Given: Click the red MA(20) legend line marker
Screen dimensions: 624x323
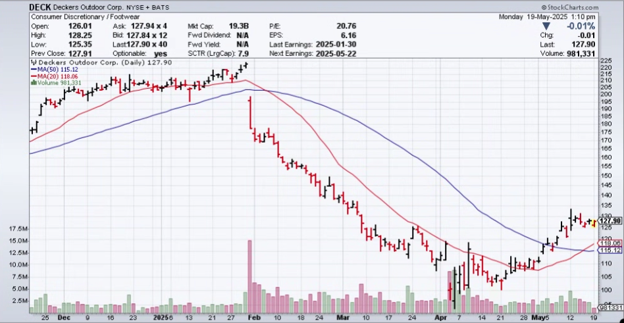Looking at the screenshot, I should coord(33,76).
